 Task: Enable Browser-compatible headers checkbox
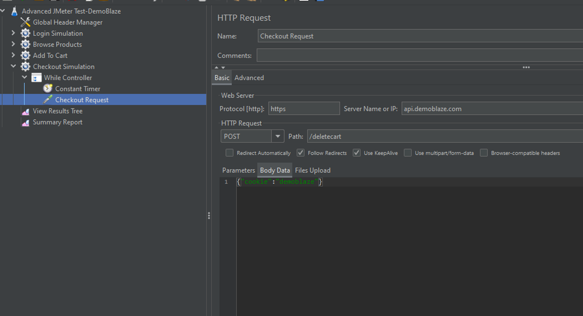[x=483, y=153]
